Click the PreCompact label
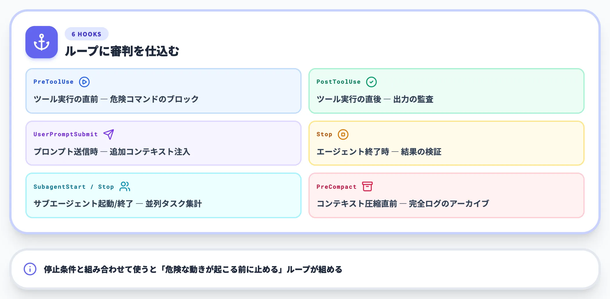The width and height of the screenshot is (610, 299). [336, 187]
